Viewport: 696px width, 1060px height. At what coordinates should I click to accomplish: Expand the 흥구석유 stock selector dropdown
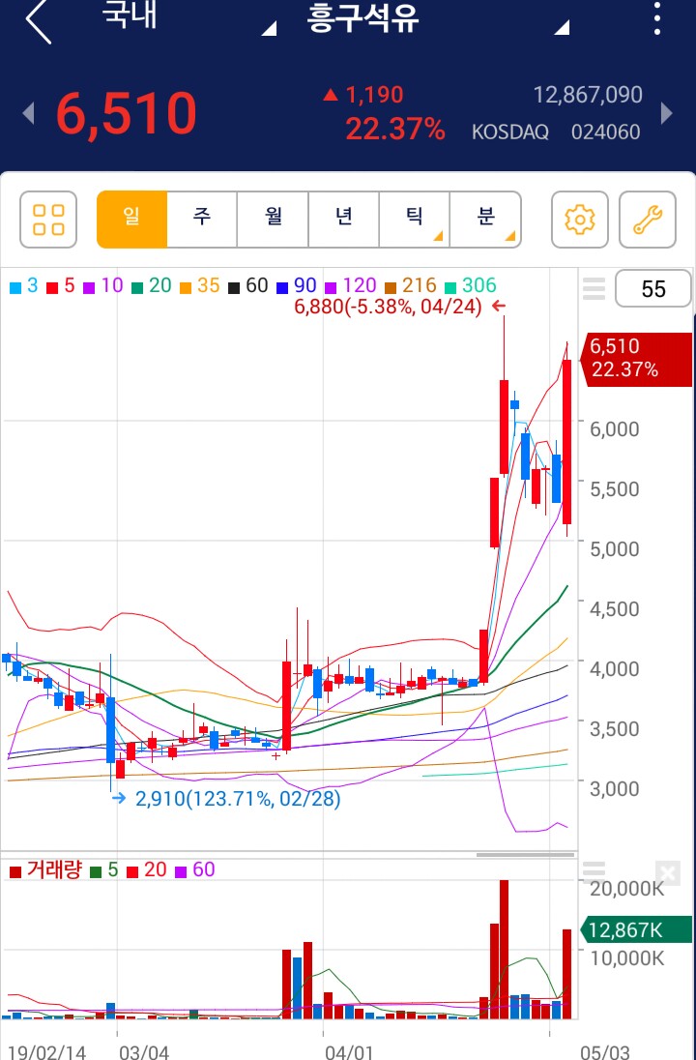(438, 19)
